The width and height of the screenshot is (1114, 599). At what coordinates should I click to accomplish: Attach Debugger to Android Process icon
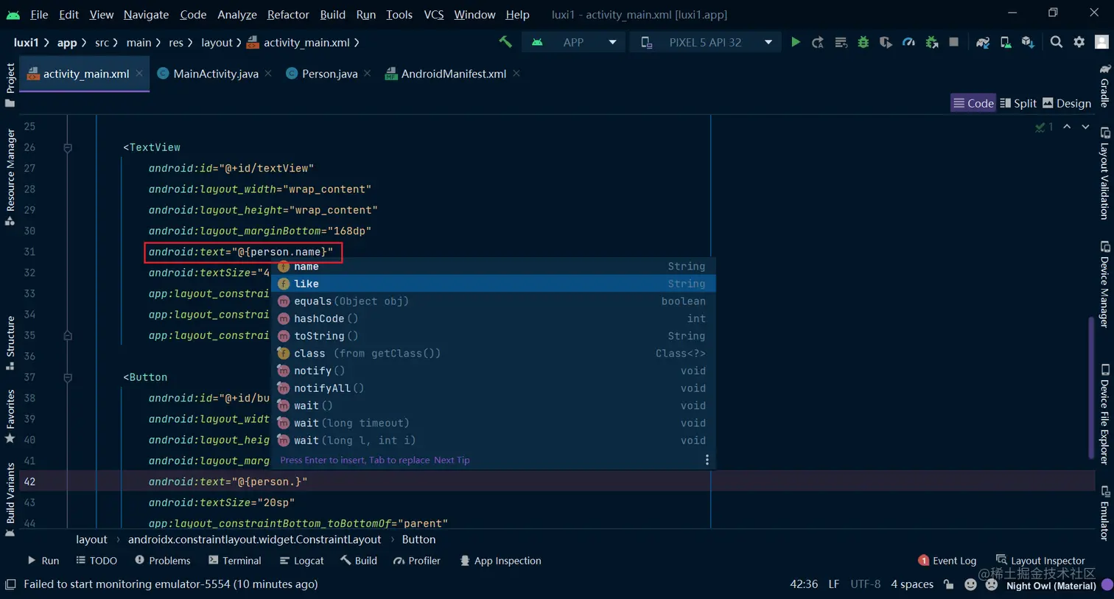click(x=932, y=42)
